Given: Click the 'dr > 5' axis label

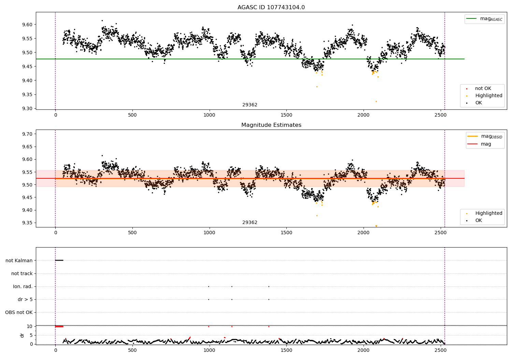Looking at the screenshot, I should click(25, 300).
